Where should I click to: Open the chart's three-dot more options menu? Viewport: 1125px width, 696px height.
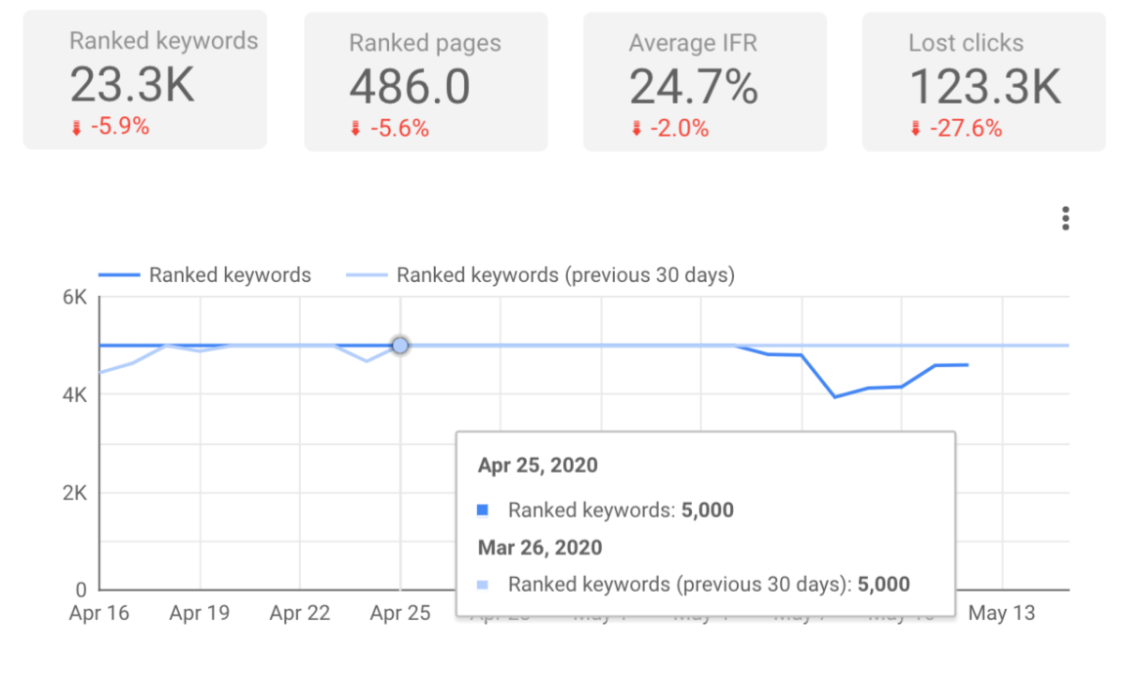pos(1065,219)
